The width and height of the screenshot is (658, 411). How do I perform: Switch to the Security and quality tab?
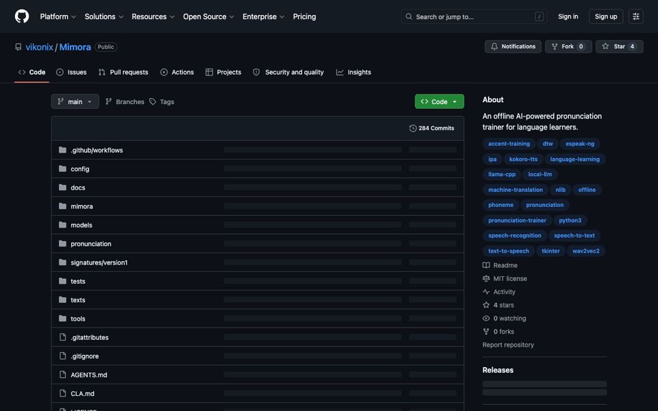tap(289, 72)
